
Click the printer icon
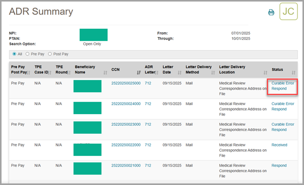click(x=271, y=12)
